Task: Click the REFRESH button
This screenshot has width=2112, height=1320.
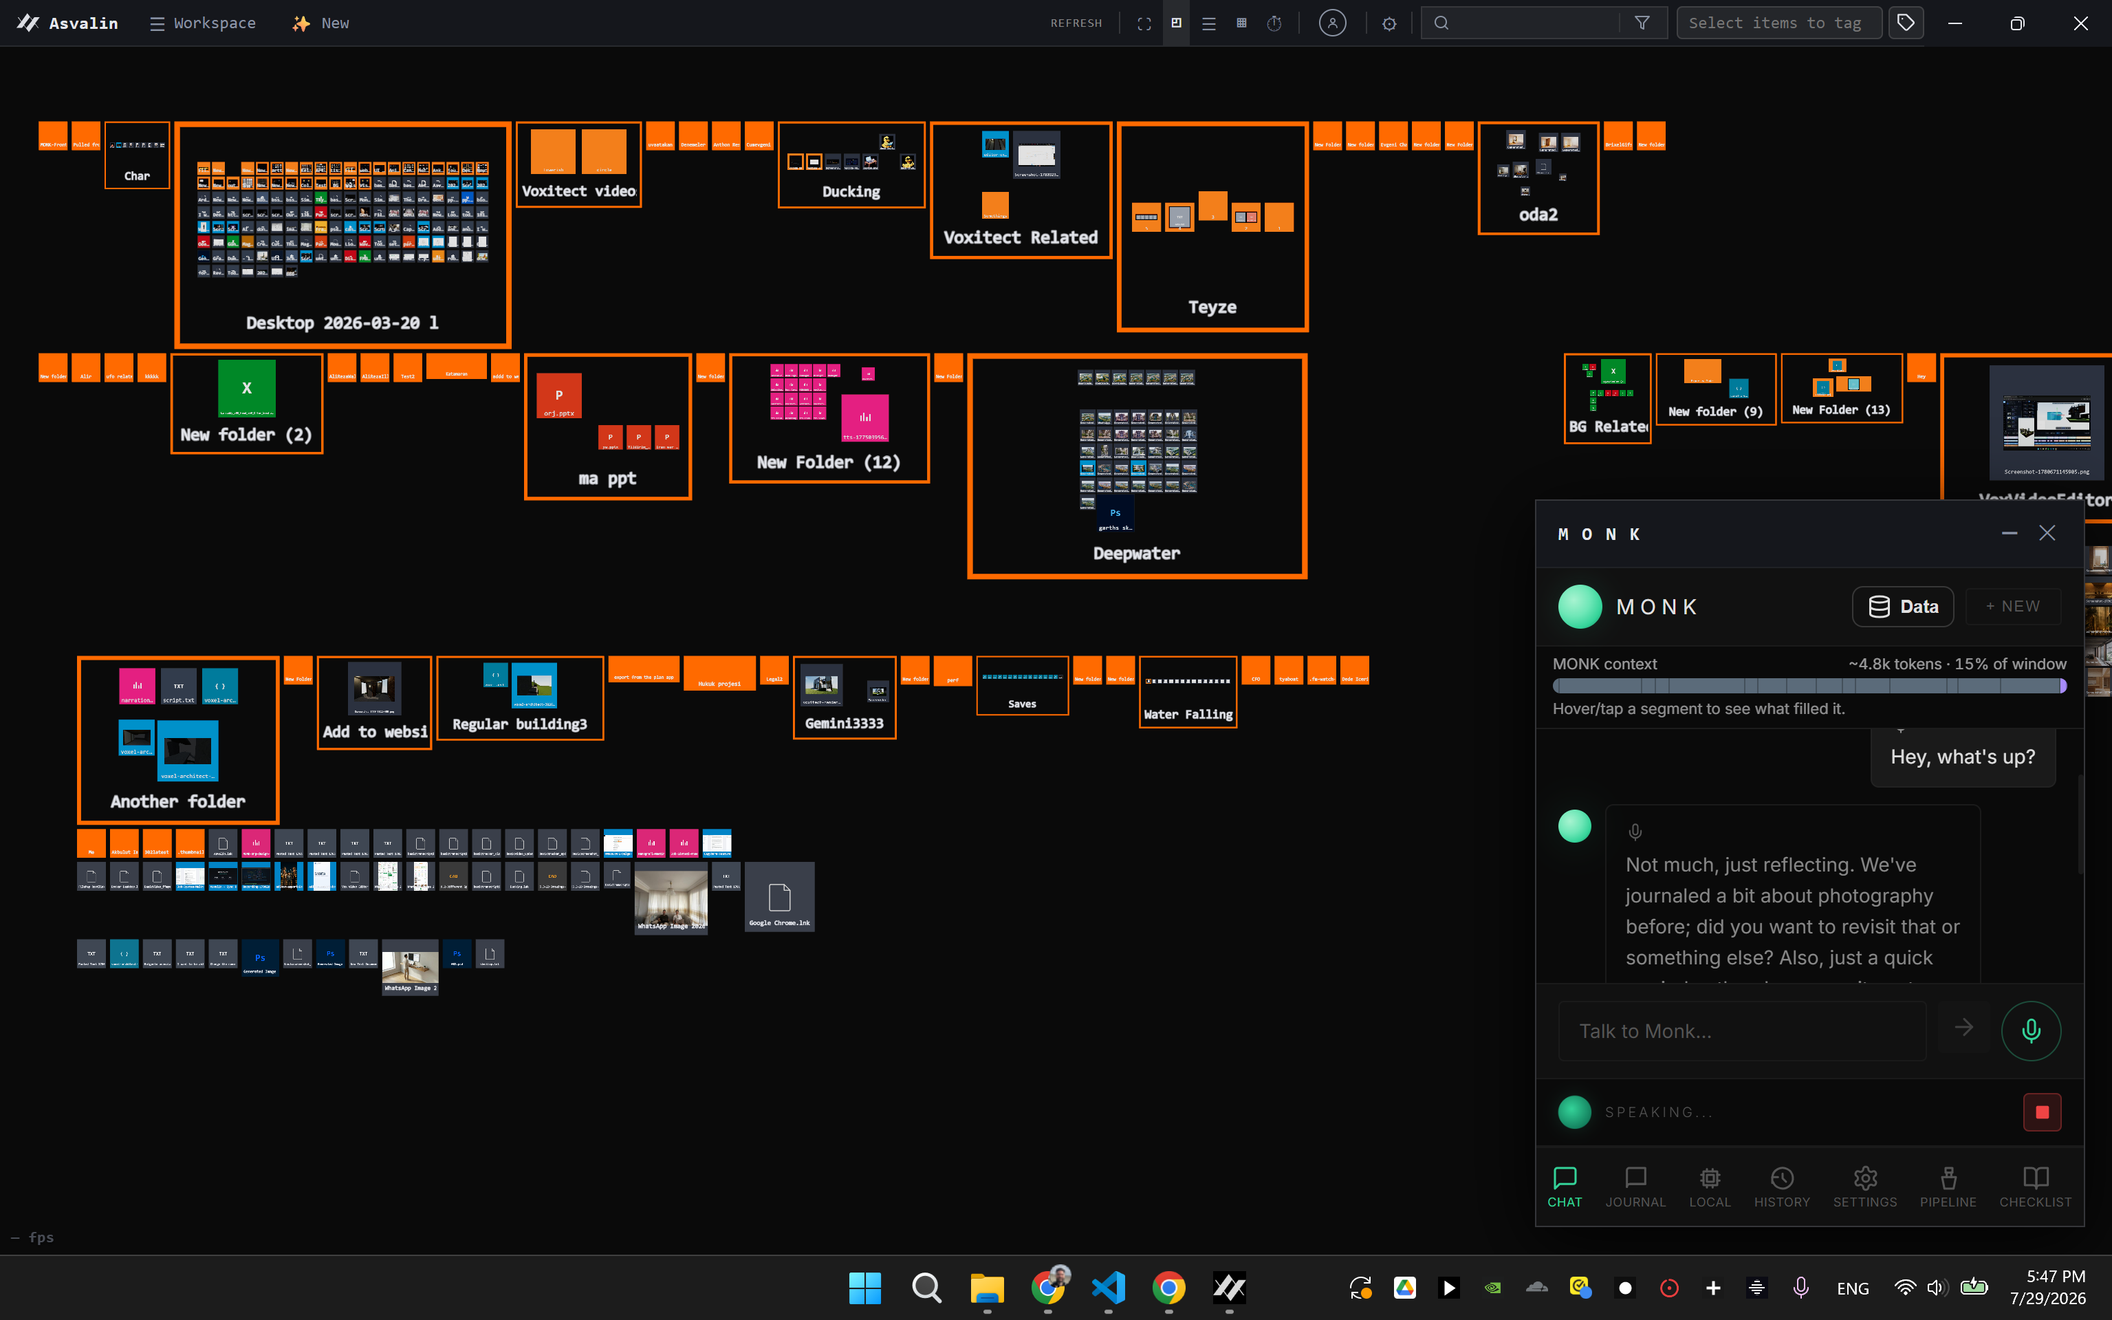Action: pos(1076,23)
